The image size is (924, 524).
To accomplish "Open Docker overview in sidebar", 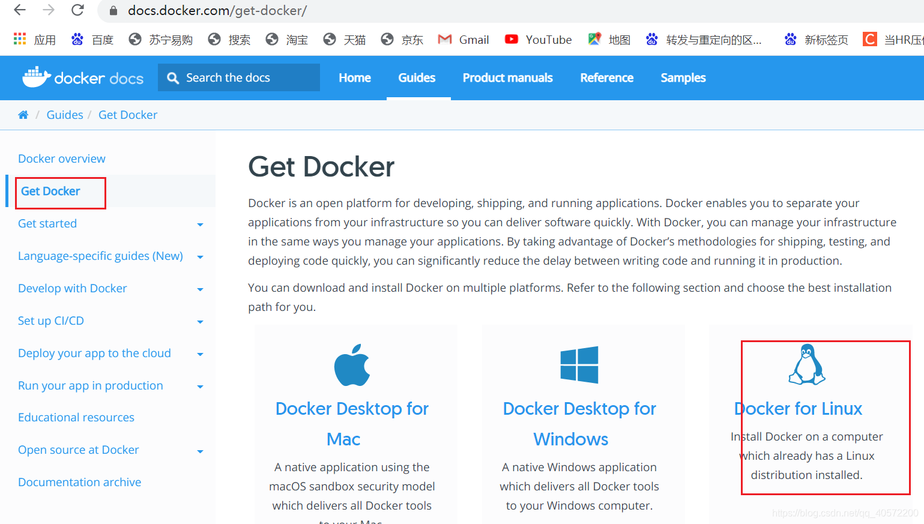I will (62, 158).
